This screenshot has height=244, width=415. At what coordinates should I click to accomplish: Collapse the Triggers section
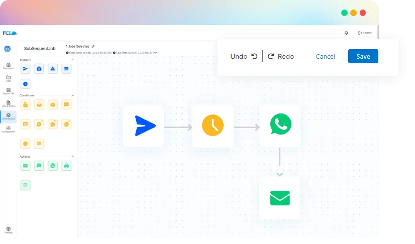coord(73,60)
